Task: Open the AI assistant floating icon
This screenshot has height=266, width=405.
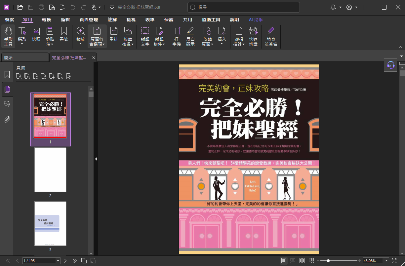Action: click(390, 65)
